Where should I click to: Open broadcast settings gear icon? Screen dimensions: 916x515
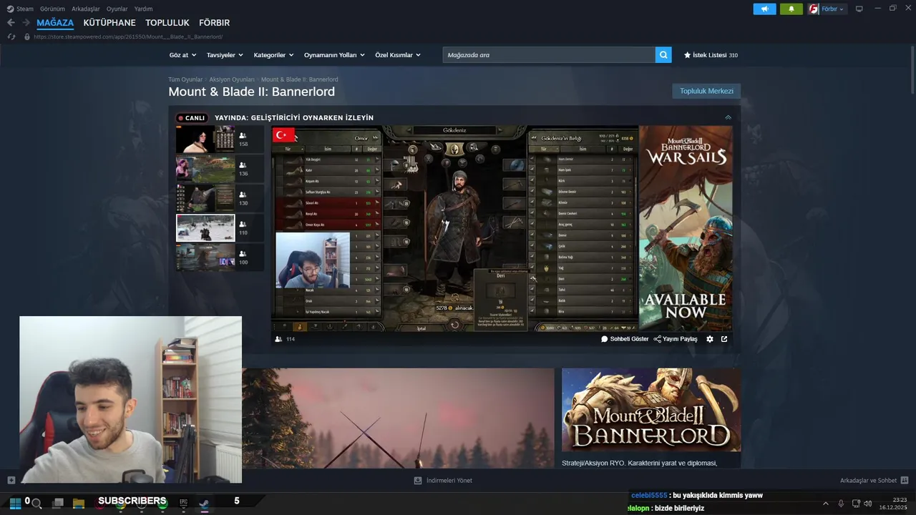pos(710,339)
